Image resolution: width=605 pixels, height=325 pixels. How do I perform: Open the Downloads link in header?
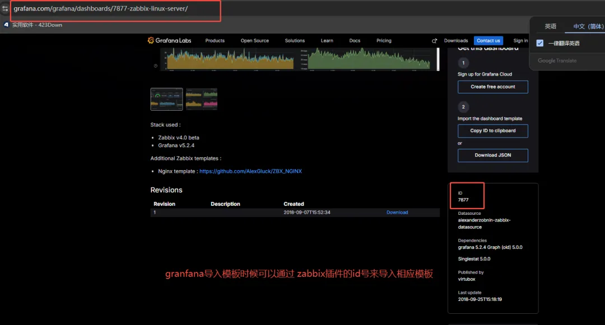pos(455,40)
